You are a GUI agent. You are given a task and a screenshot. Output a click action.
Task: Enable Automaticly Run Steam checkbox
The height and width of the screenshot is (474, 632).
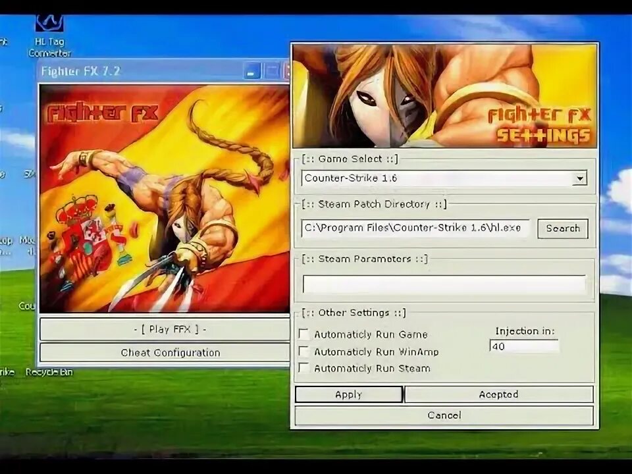[x=303, y=368]
